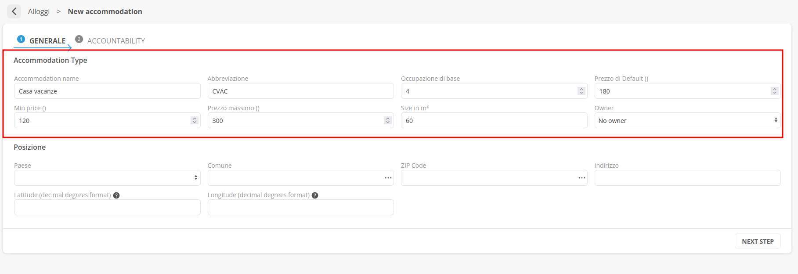798x274 pixels.
Task: Click the Next Step button
Action: pyautogui.click(x=757, y=242)
